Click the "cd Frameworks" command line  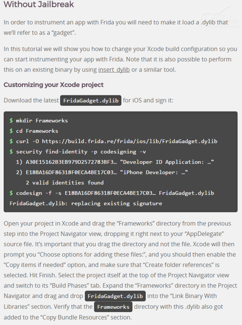click(37, 131)
